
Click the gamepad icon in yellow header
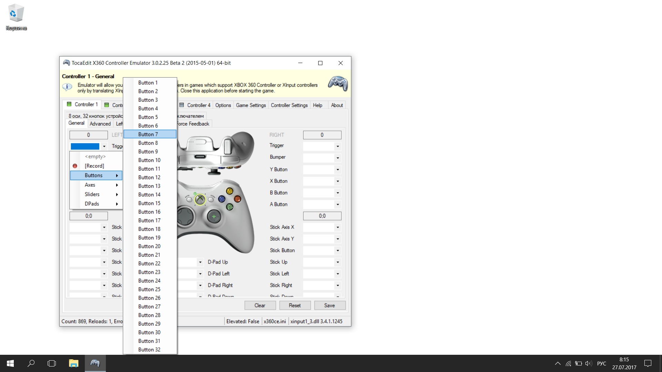(338, 84)
